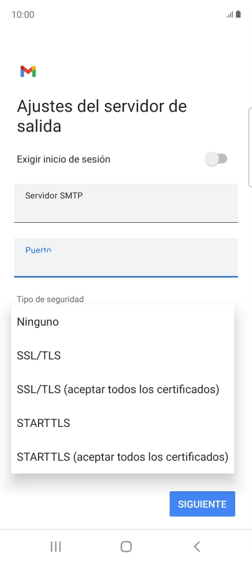This screenshot has height=563, width=252.
Task: Tap the signal strength status icon
Action: (x=230, y=15)
